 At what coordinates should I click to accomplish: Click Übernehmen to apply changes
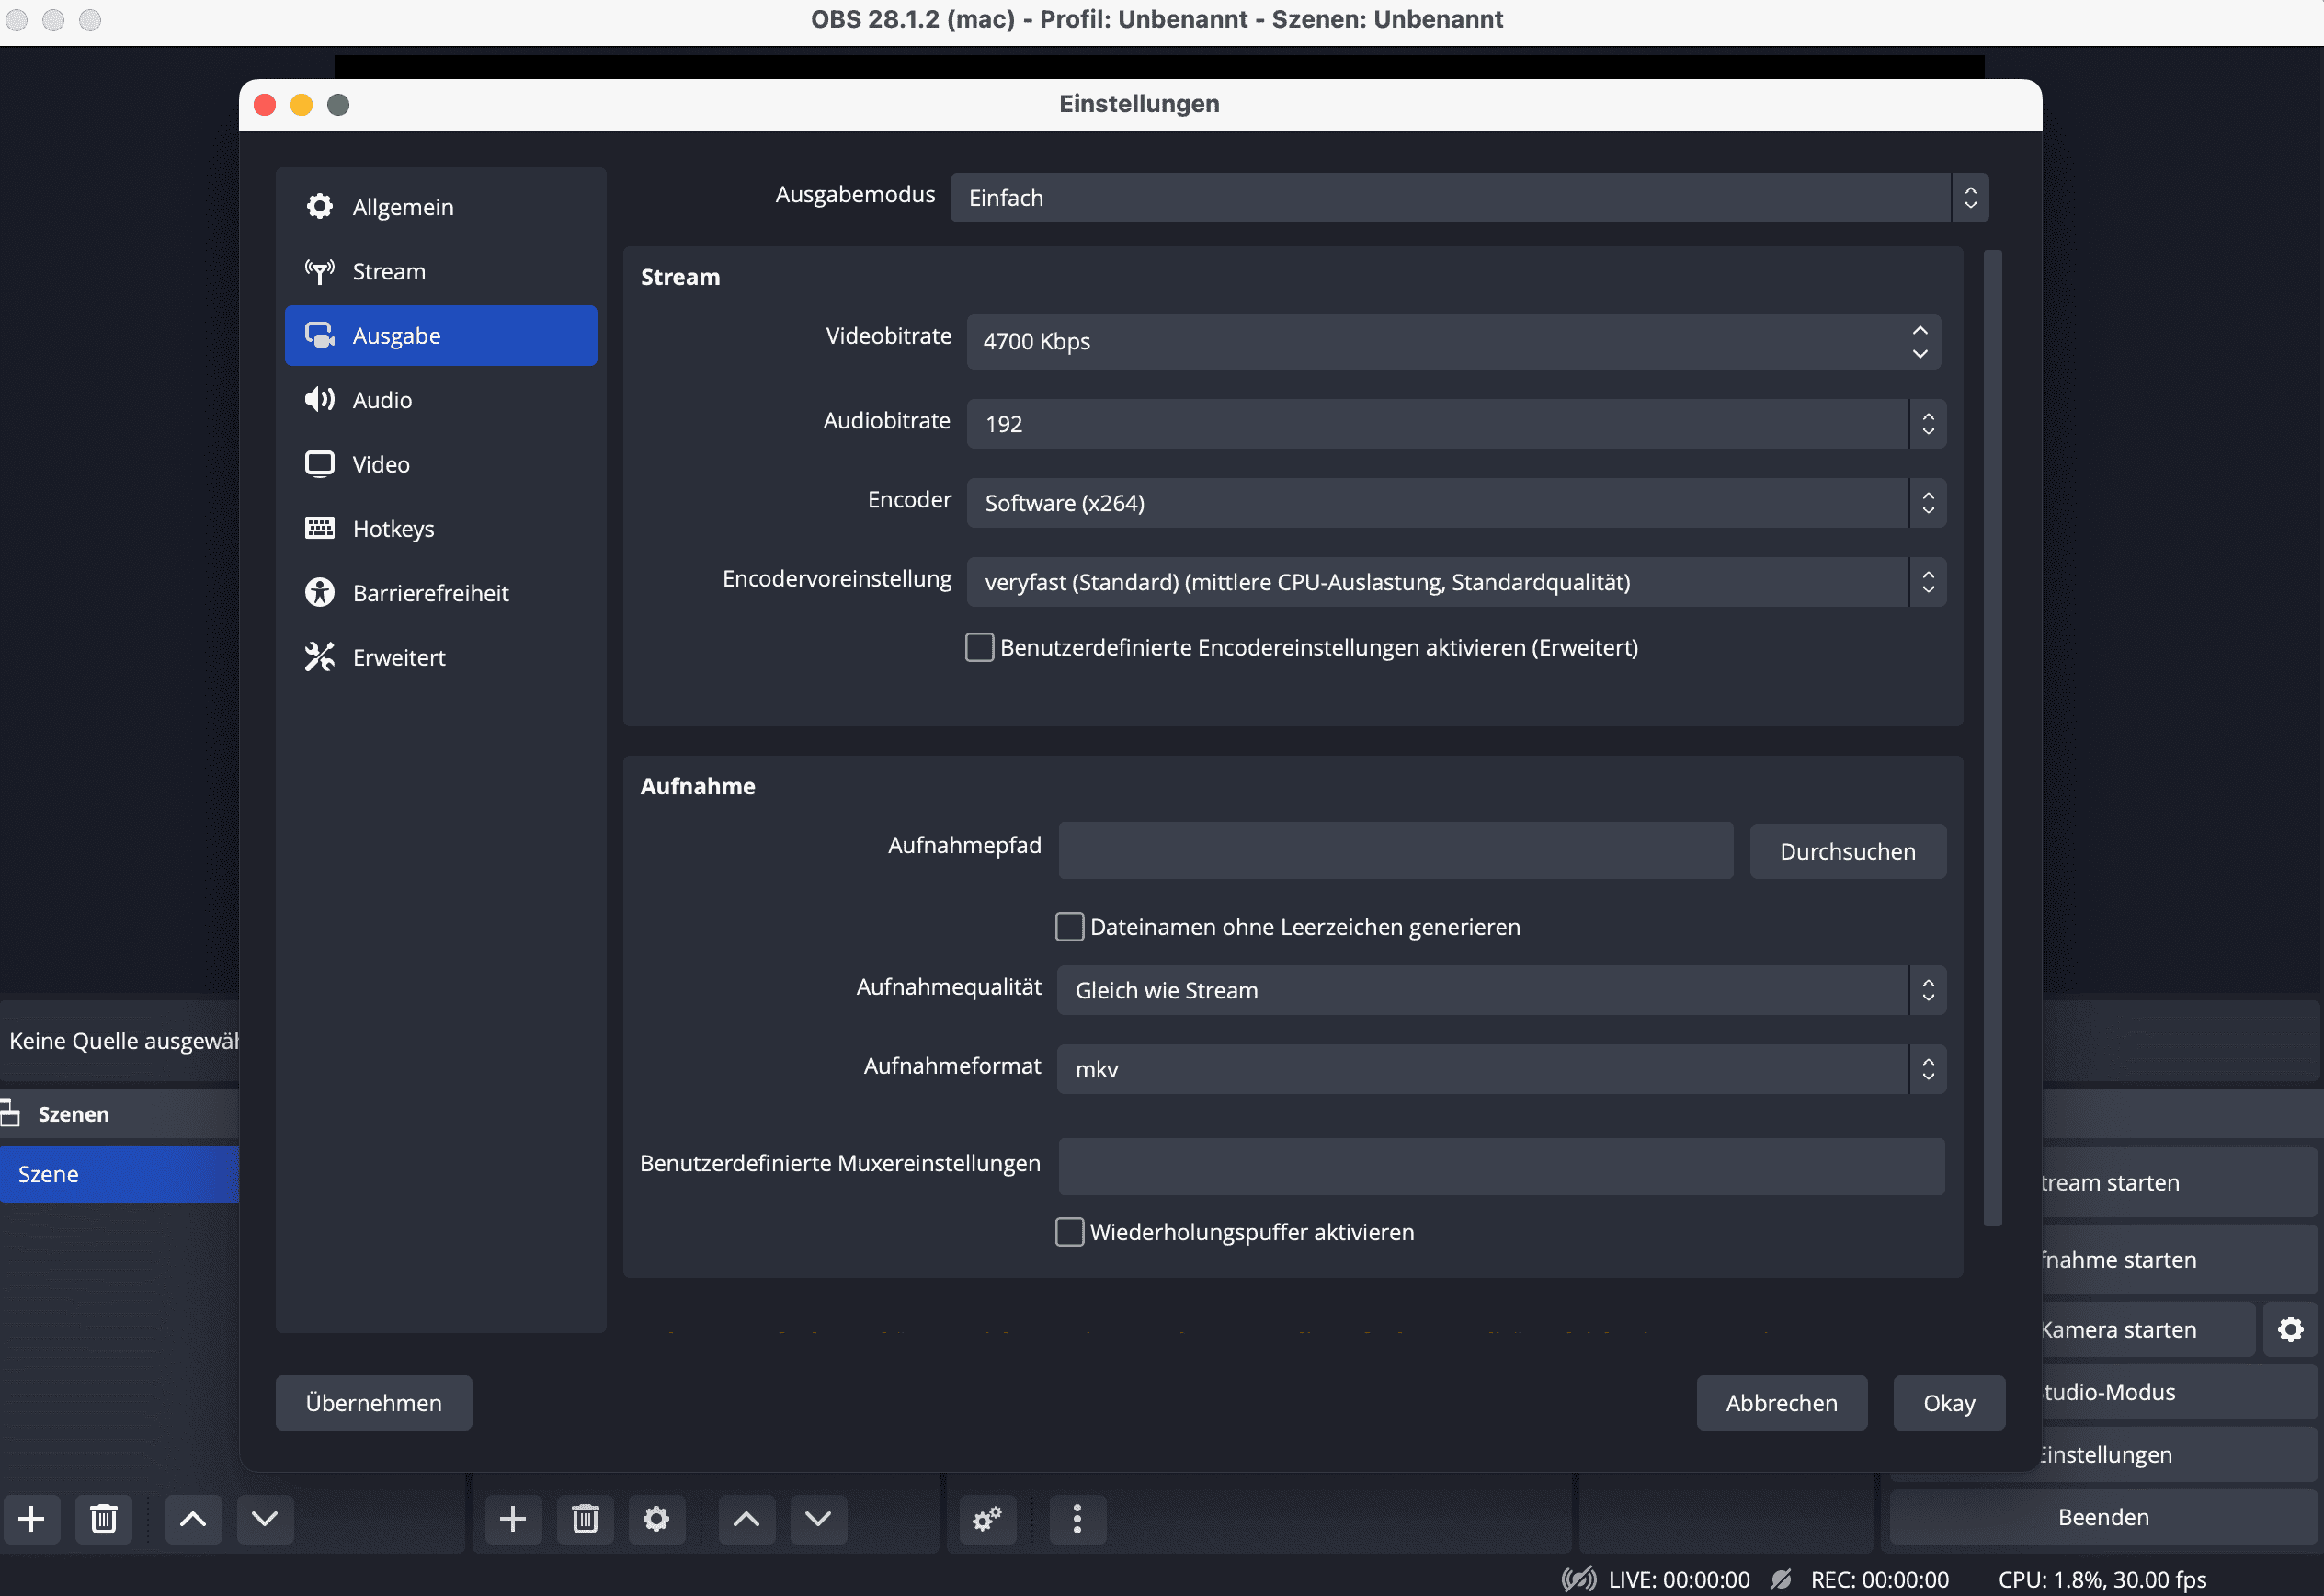pos(370,1402)
